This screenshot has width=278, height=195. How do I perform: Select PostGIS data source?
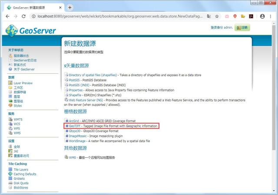(x=74, y=80)
